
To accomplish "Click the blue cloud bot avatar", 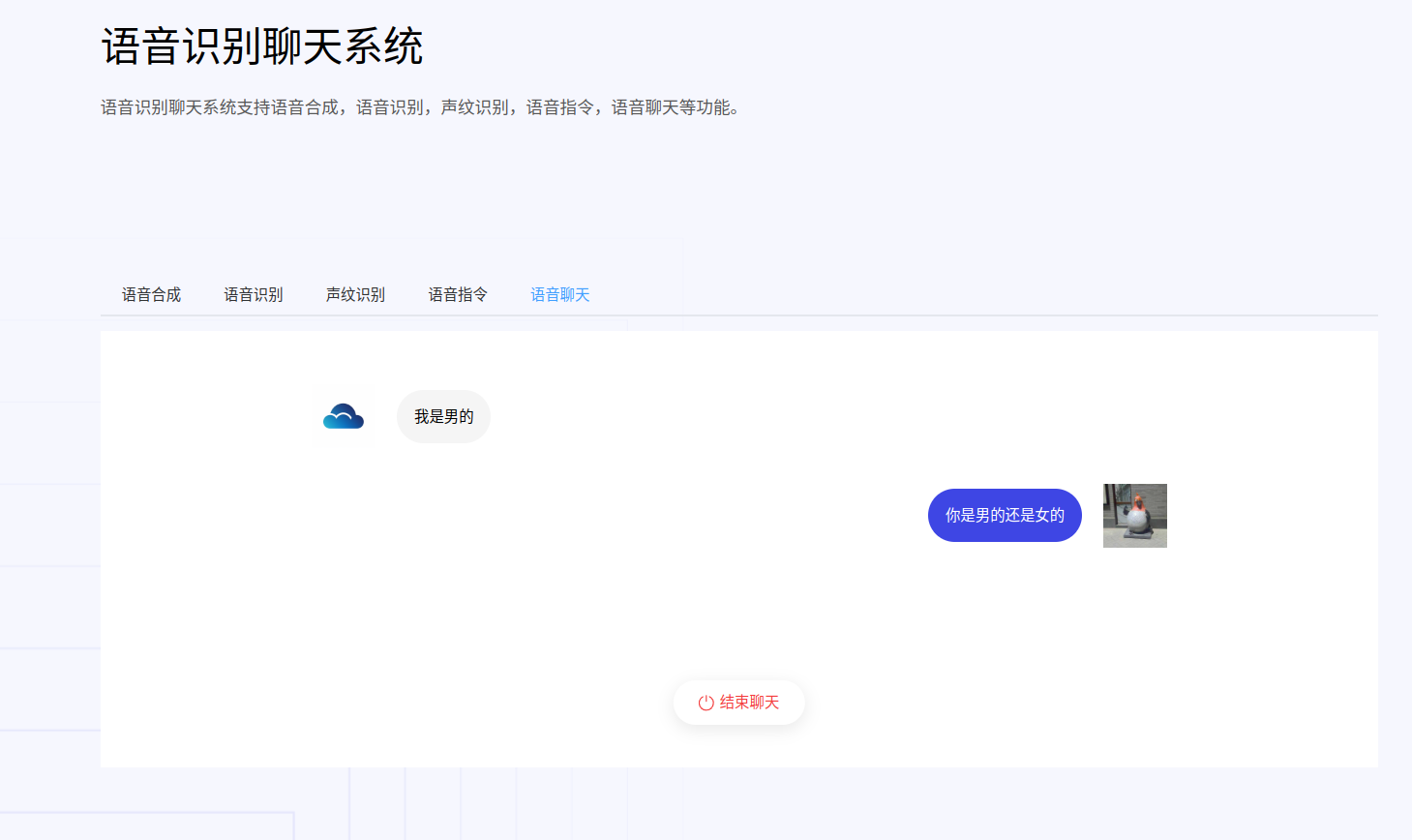I will coord(344,416).
